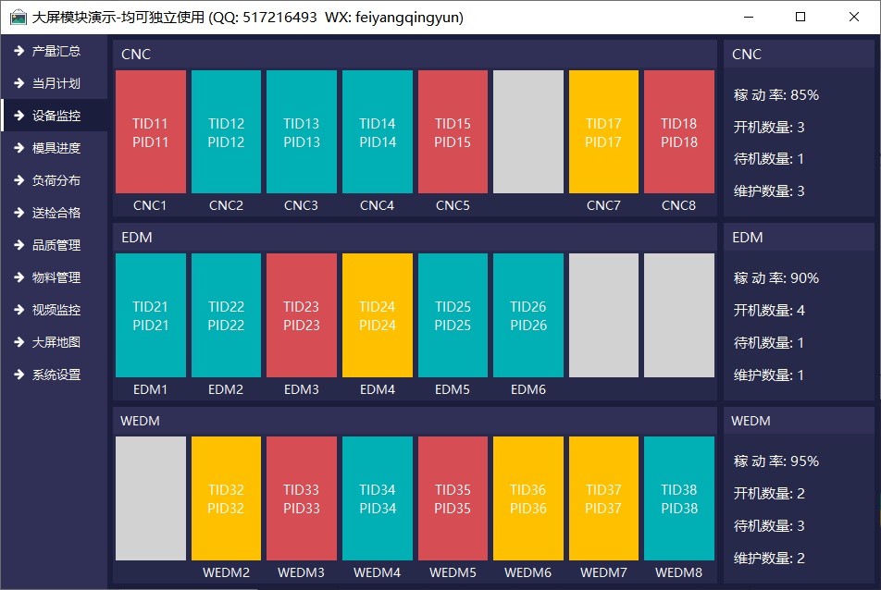The width and height of the screenshot is (881, 590).
Task: Click the arrow icon beside 产量汇总
Action: pos(18,51)
